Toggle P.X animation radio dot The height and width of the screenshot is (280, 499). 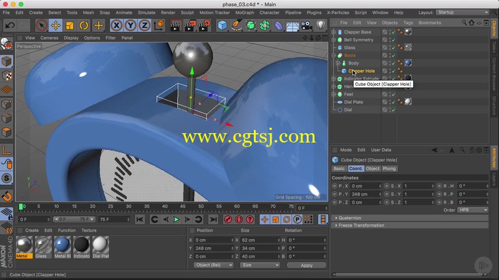click(x=334, y=186)
